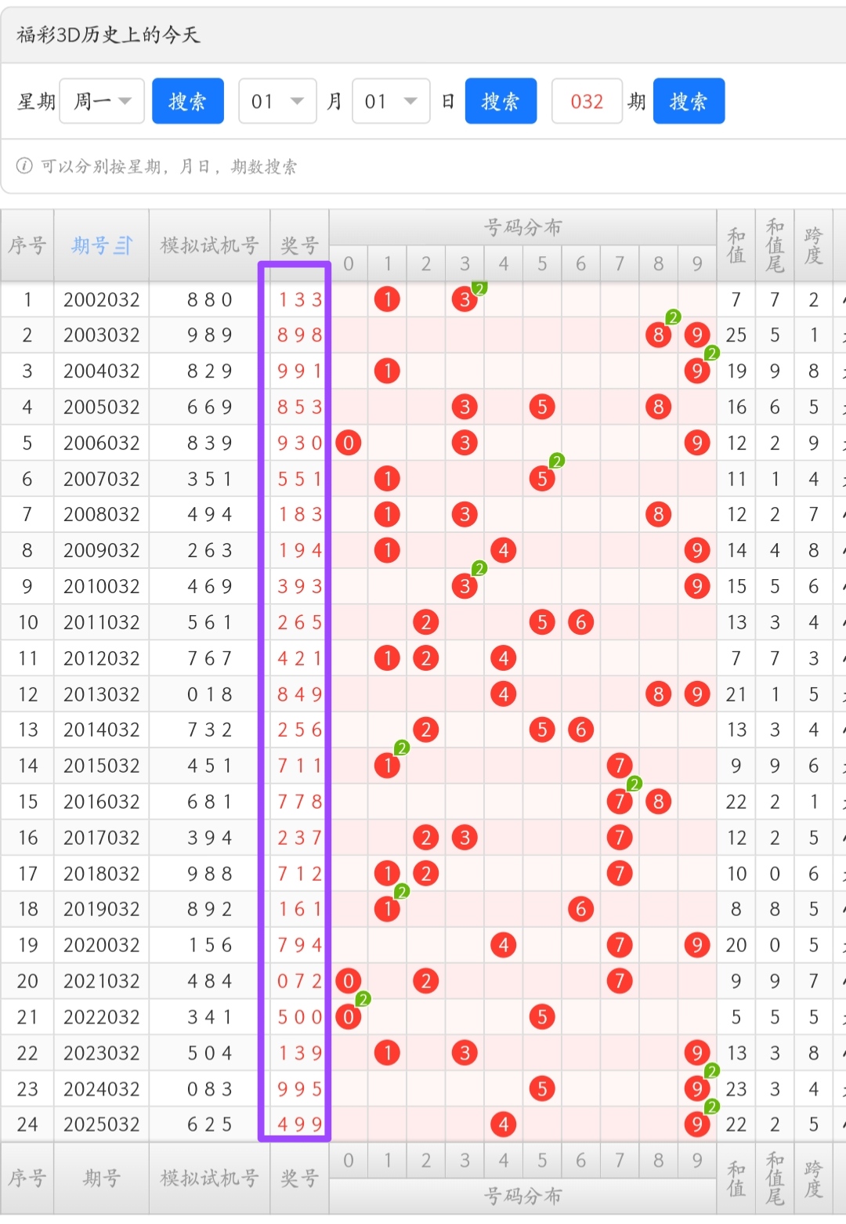Click sum value 21 in row 2013032
The height and width of the screenshot is (1224, 846).
click(736, 694)
